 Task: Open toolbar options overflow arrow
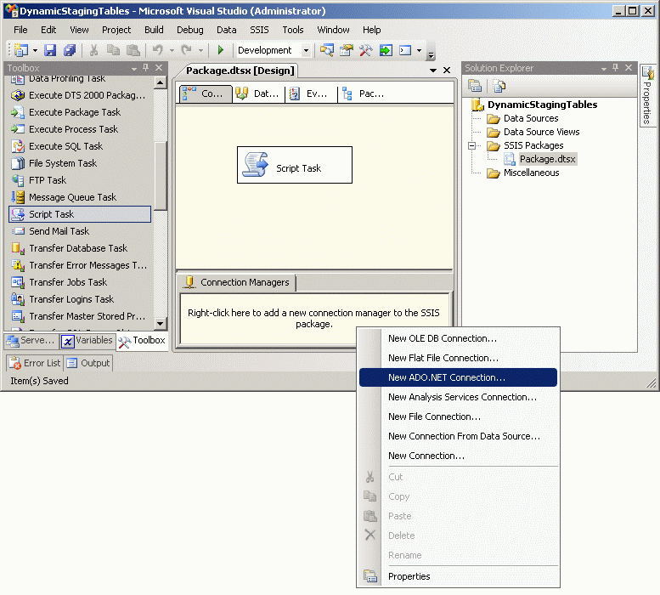pos(431,54)
